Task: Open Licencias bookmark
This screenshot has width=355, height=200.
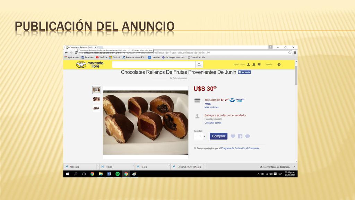Action: pos(154,57)
